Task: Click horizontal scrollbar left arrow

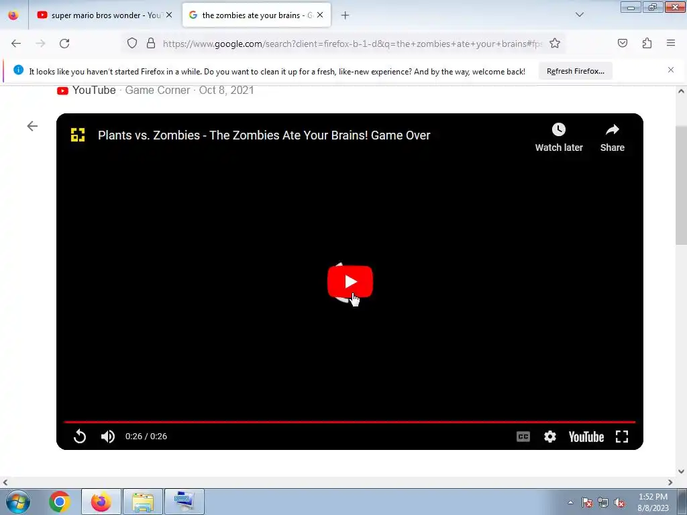Action: click(5, 483)
